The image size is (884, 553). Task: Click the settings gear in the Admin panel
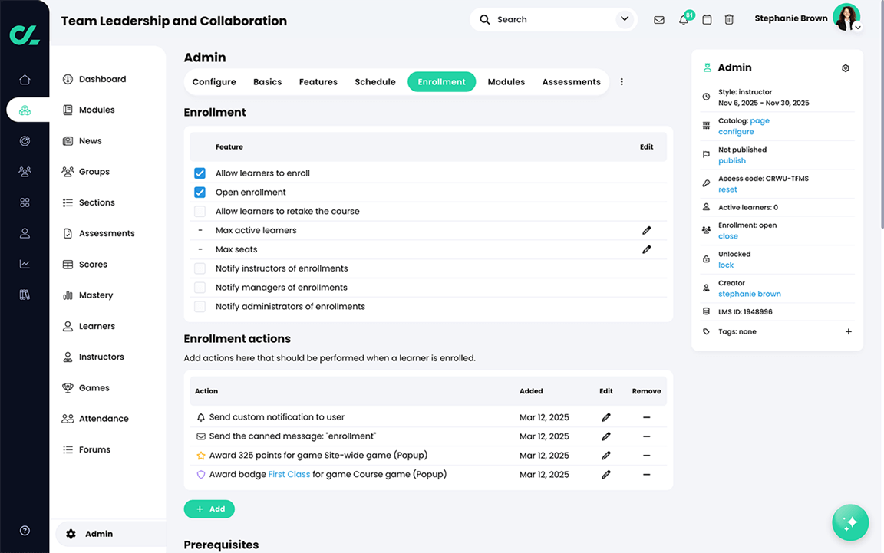(845, 67)
